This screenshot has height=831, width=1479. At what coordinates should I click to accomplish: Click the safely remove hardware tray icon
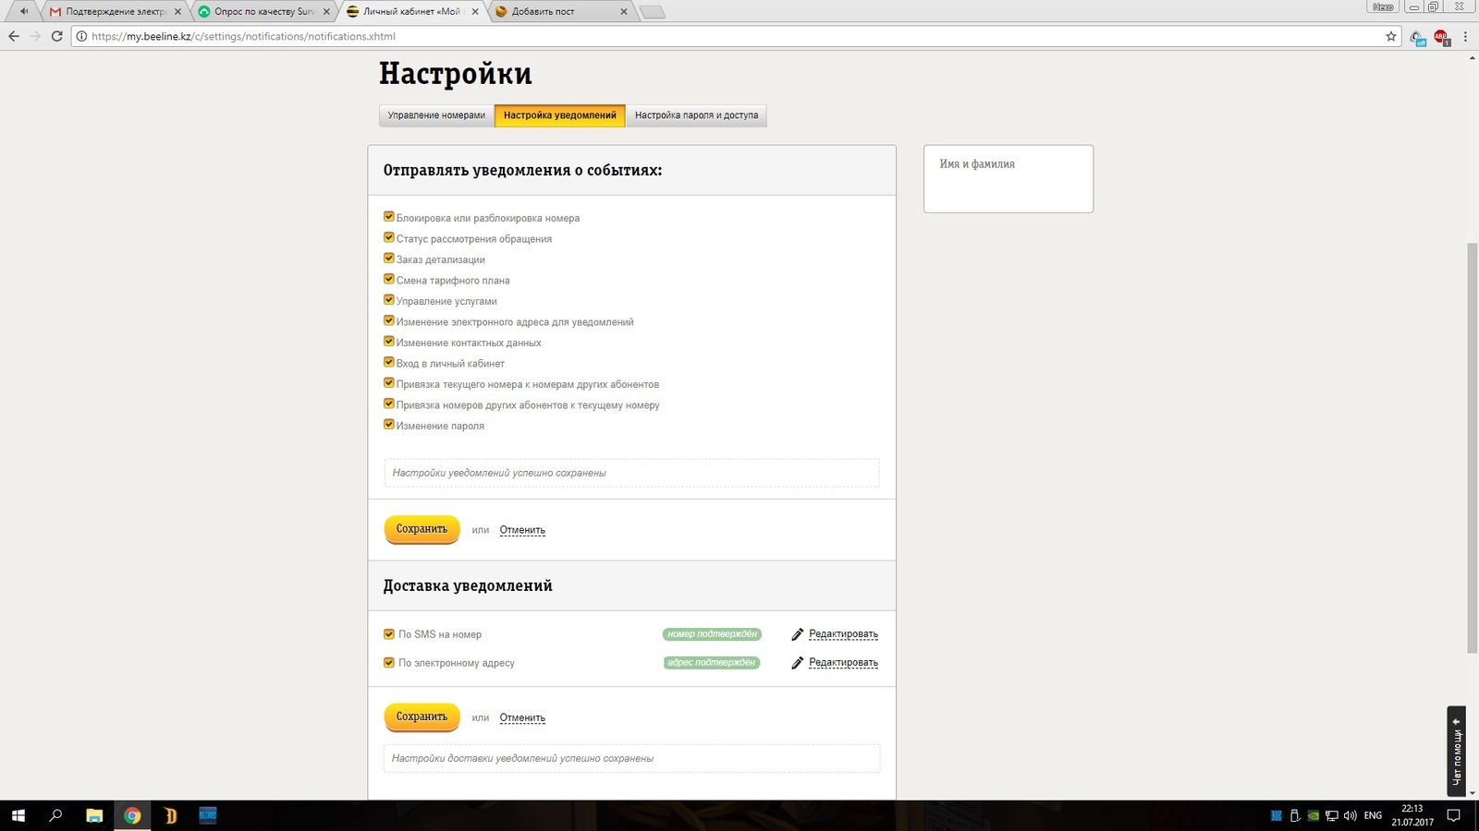tap(1295, 815)
